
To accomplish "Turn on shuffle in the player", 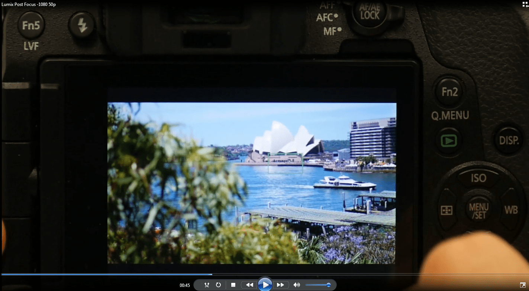I will click(207, 285).
